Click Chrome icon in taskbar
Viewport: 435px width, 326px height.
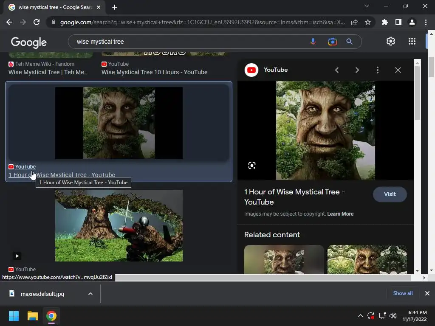pos(51,316)
